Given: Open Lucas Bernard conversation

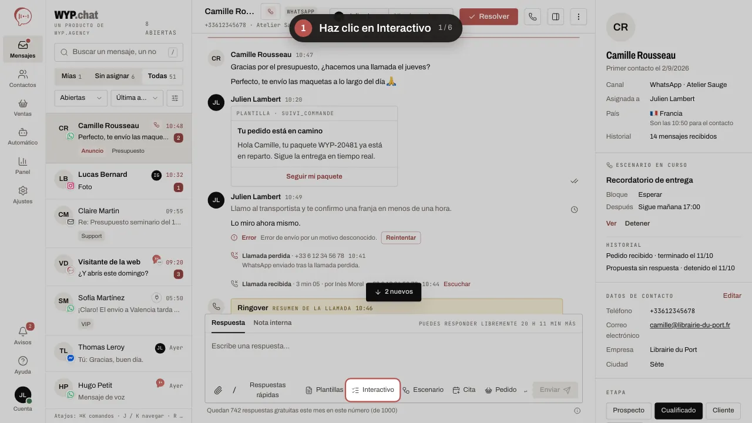Looking at the screenshot, I should pyautogui.click(x=119, y=181).
